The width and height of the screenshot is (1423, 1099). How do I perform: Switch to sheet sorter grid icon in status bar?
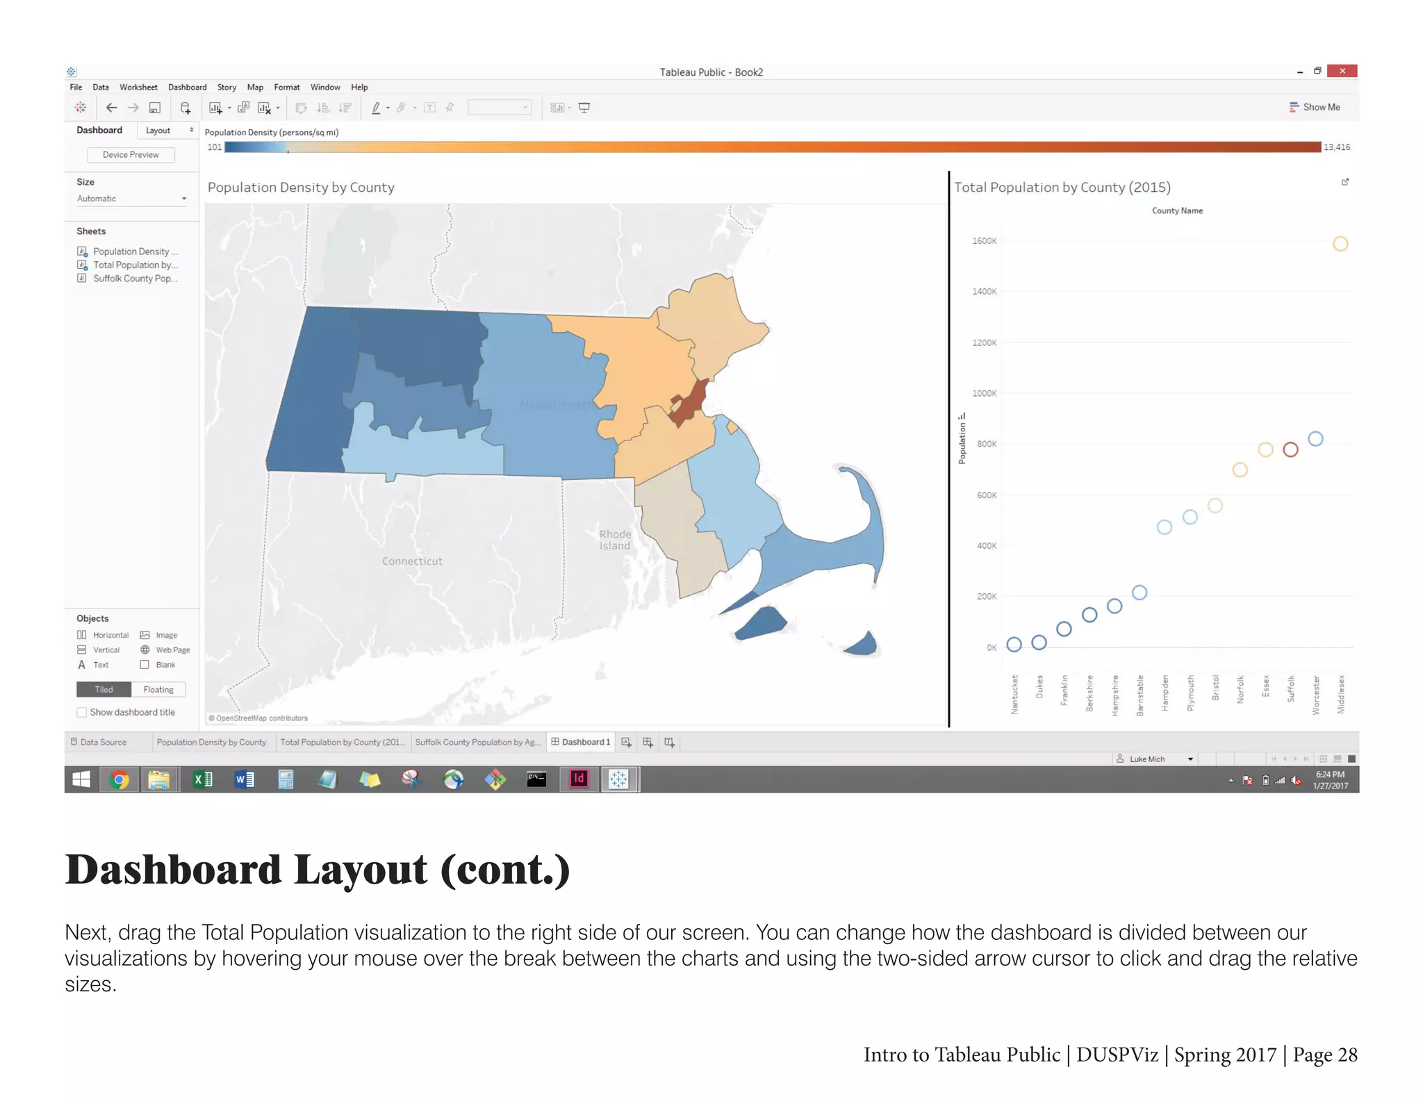pos(1324,759)
